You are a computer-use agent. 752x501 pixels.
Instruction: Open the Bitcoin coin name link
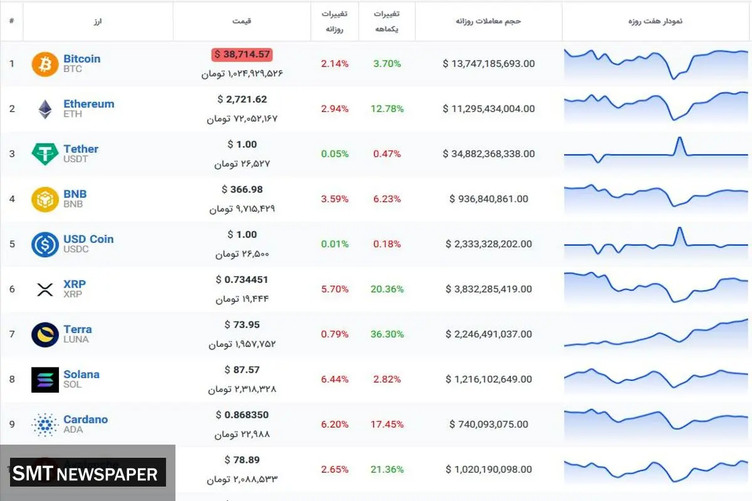[x=81, y=59]
